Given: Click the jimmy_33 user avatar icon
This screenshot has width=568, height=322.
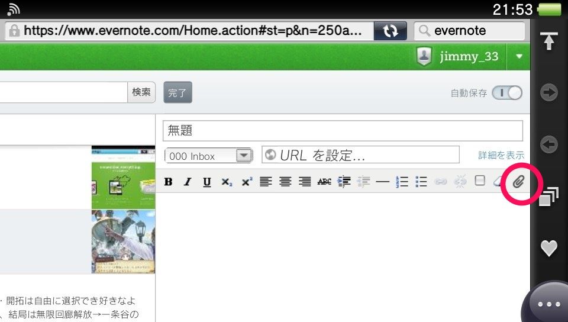Looking at the screenshot, I should coord(424,56).
